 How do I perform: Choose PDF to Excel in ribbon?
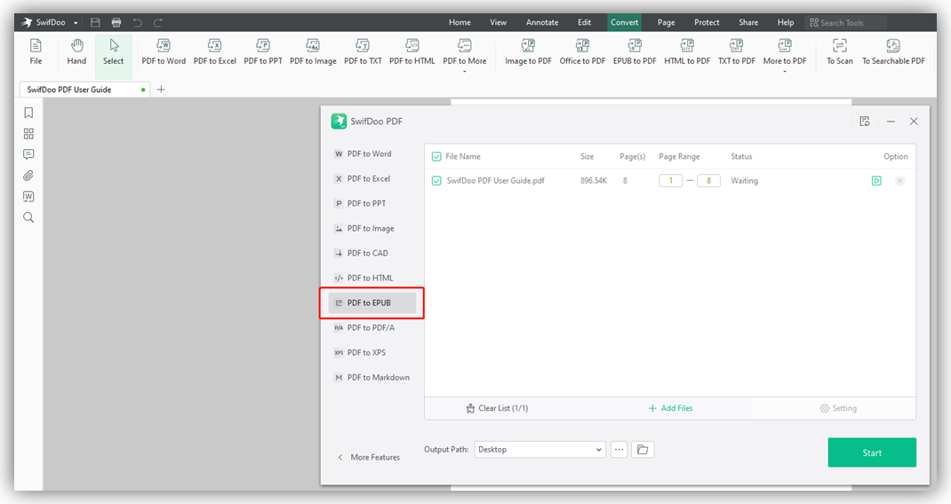click(215, 52)
